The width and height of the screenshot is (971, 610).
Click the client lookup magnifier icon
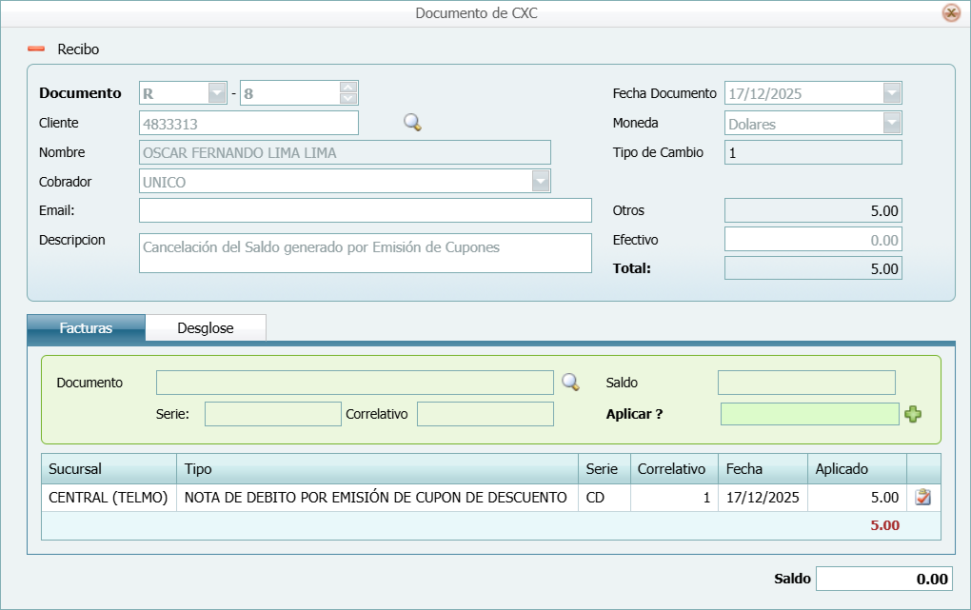click(x=411, y=122)
